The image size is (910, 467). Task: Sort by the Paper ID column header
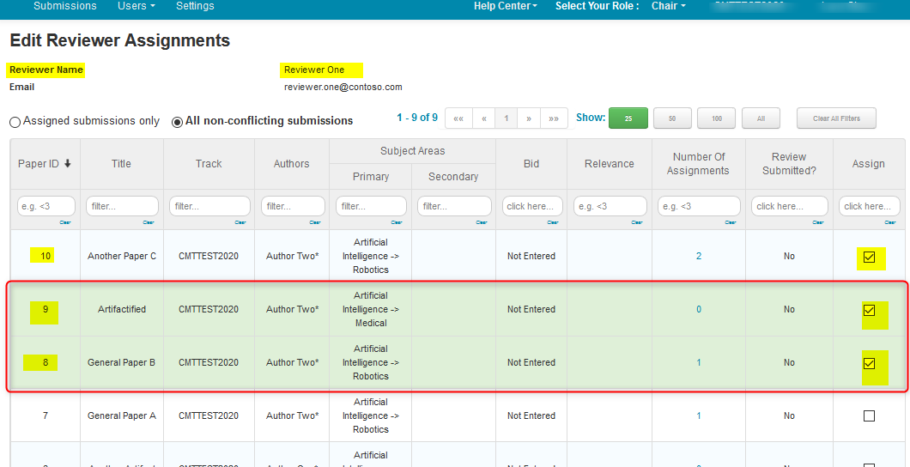pos(45,164)
